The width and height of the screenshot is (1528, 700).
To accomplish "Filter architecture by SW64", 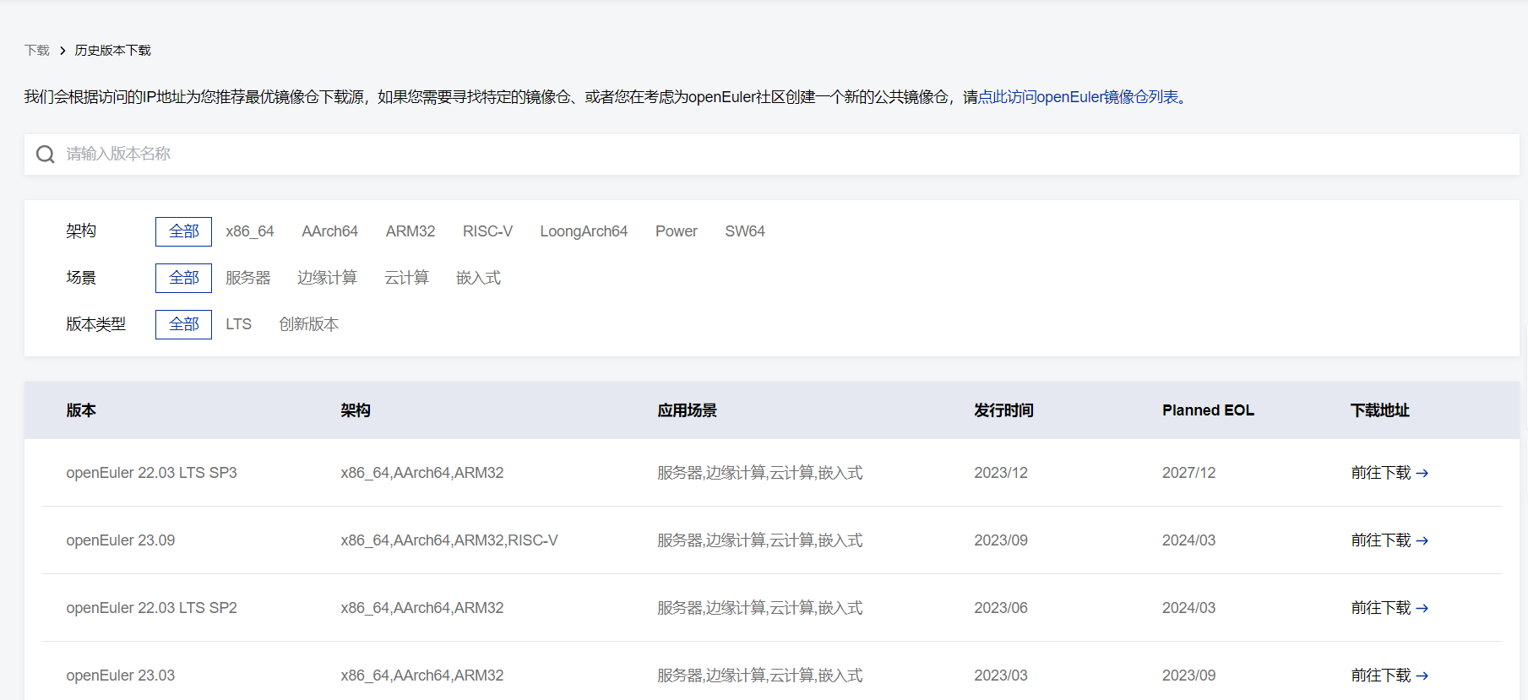I will click(745, 231).
